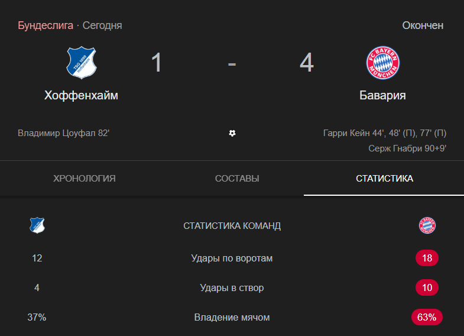Click the Hoffenheim crest in match header
464x336 pixels.
tap(81, 62)
